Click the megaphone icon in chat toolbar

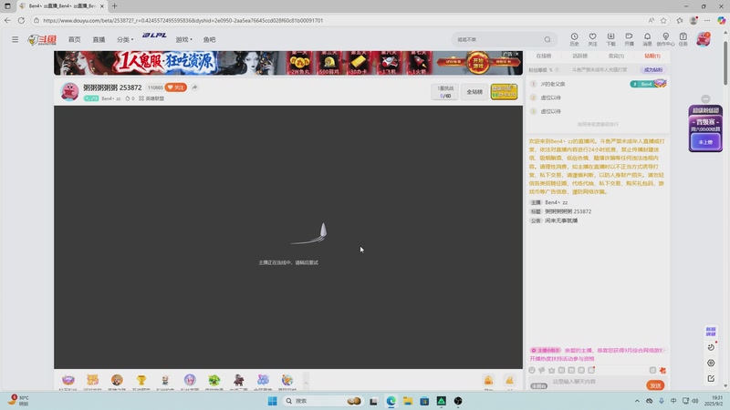[x=542, y=371]
